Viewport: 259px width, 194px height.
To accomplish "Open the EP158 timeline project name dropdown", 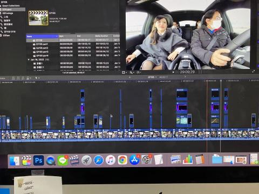I will pos(152,77).
